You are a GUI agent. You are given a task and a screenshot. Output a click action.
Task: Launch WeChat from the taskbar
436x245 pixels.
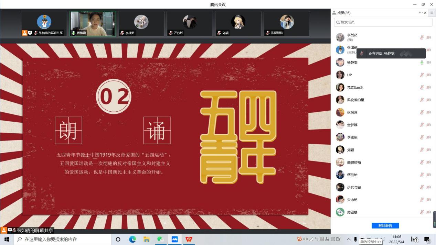tap(160, 239)
